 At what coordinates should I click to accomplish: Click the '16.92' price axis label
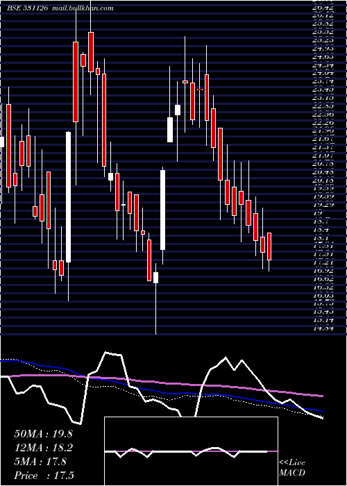pyautogui.click(x=323, y=271)
